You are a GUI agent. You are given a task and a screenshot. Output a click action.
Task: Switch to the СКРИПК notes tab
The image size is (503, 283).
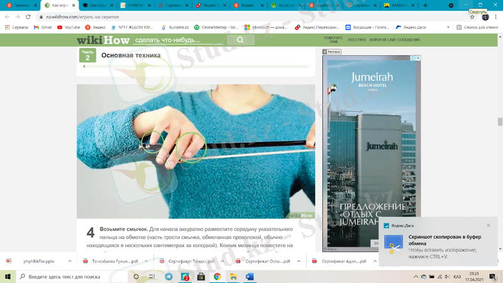pyautogui.click(x=135, y=6)
